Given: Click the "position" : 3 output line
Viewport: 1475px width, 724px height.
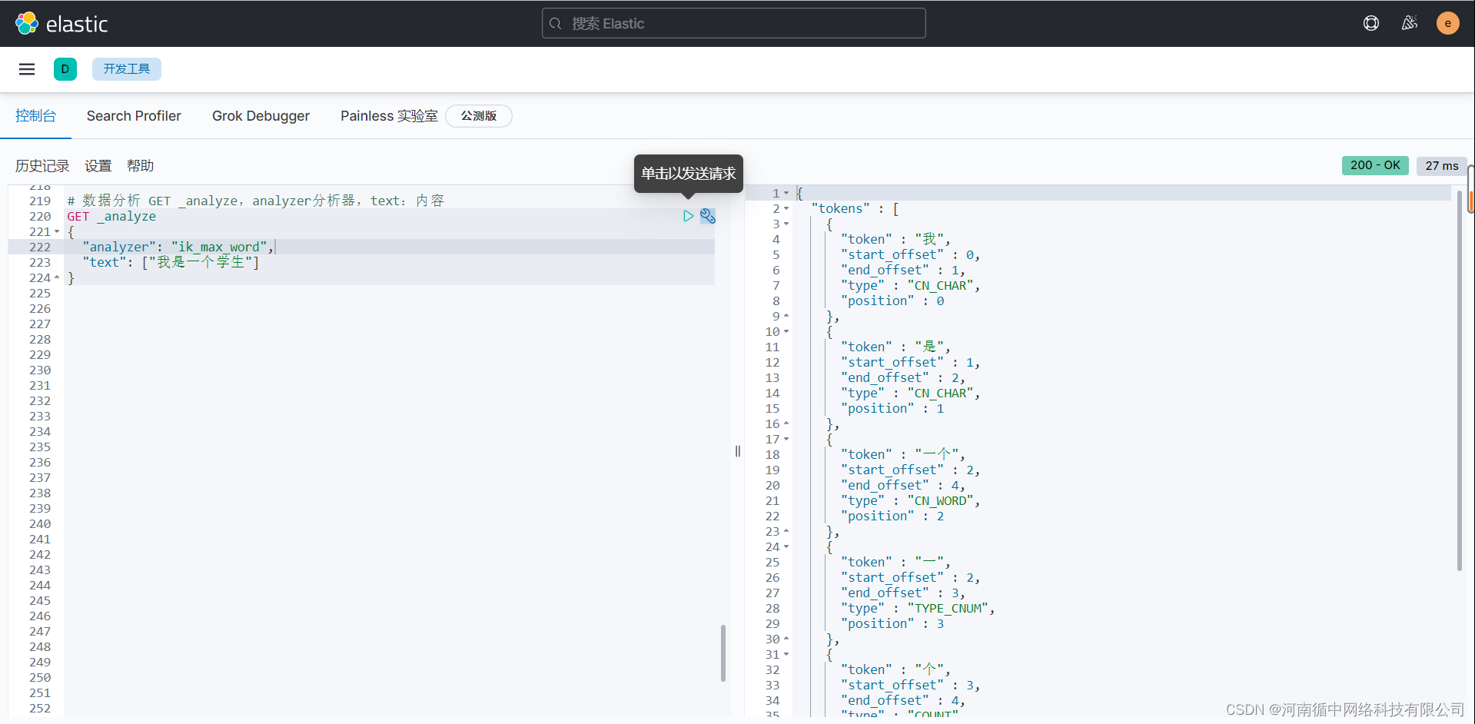Looking at the screenshot, I should pyautogui.click(x=892, y=623).
